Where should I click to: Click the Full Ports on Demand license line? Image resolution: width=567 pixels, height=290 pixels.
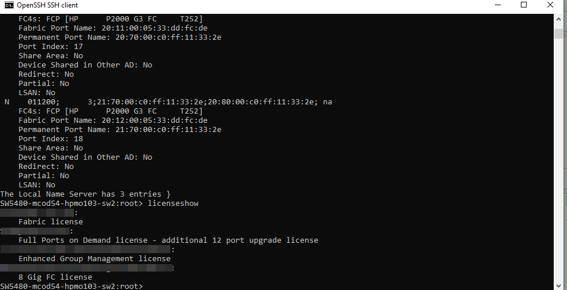click(x=168, y=240)
